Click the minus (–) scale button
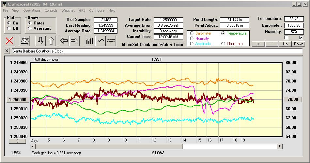Screen dimensions: 310x163 pos(271,44)
